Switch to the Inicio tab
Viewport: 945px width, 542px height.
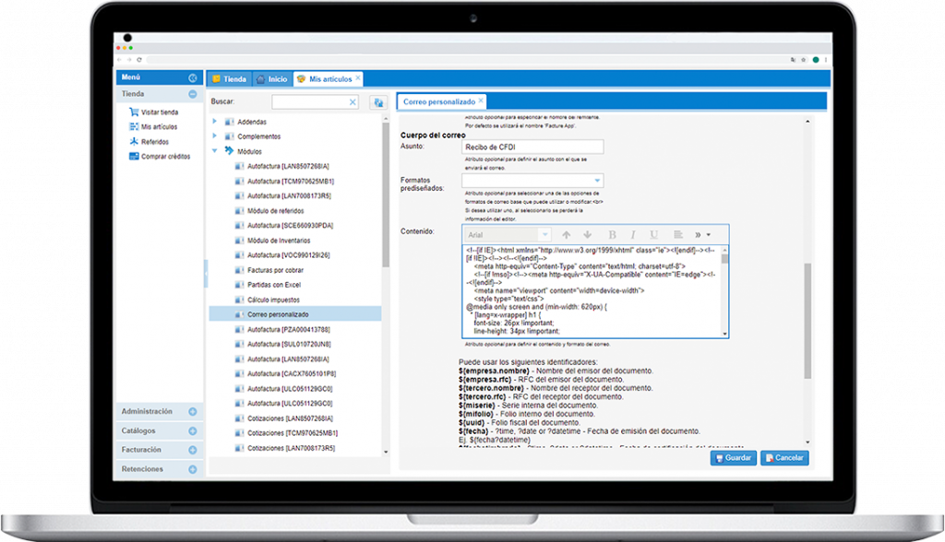[271, 79]
